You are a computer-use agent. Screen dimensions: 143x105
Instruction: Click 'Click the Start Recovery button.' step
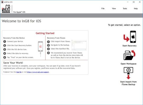pos(19,45)
